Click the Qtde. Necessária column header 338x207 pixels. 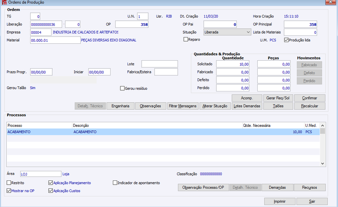pyautogui.click(x=273, y=126)
